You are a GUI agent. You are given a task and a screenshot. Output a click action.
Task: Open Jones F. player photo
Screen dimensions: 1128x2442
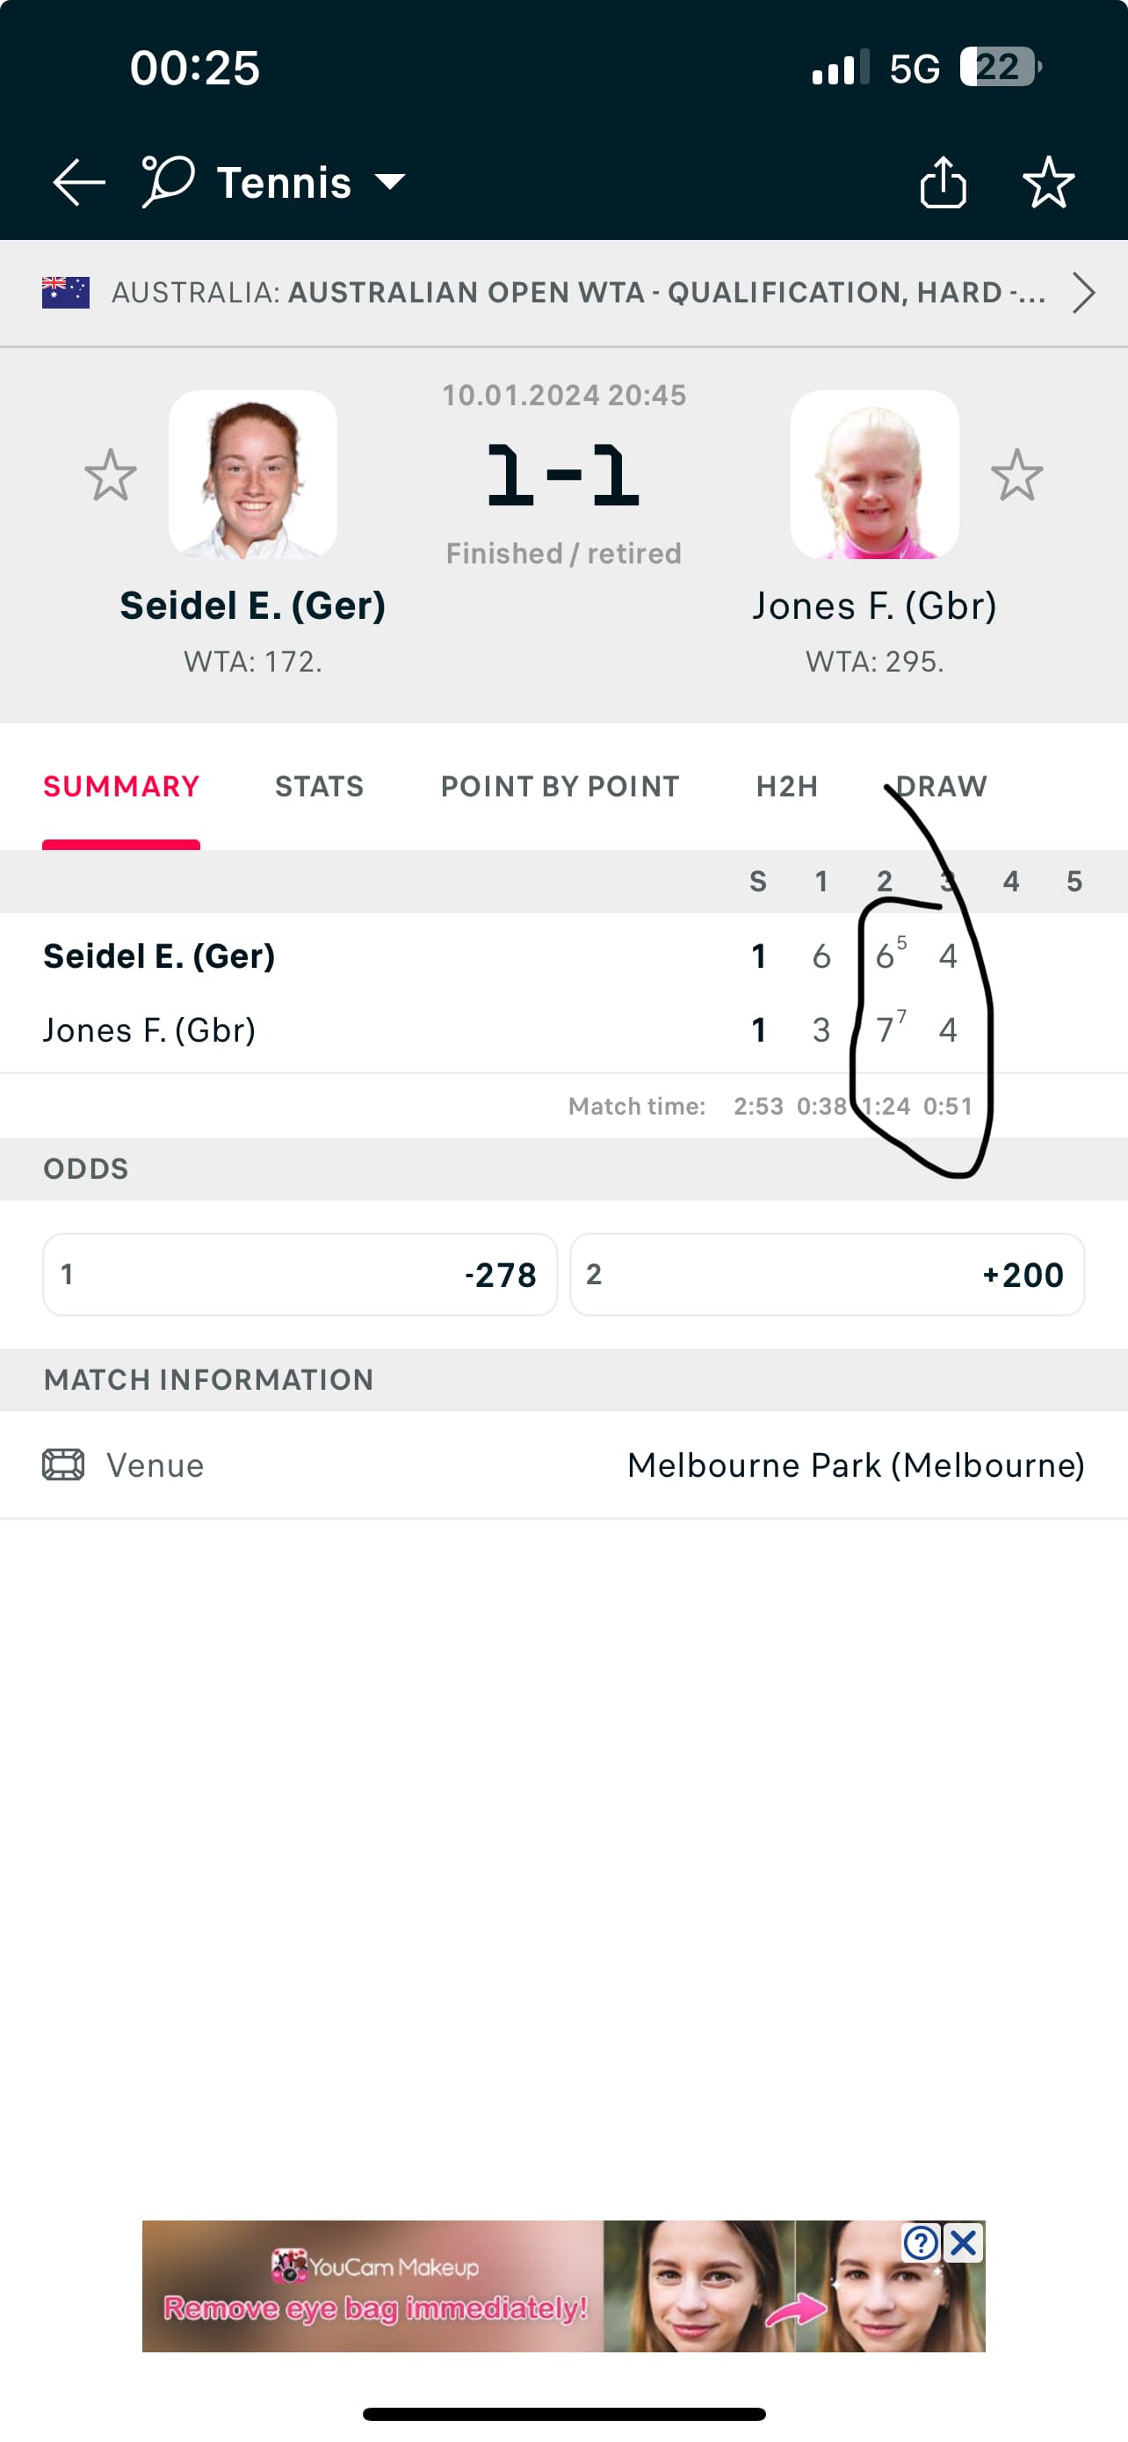click(874, 475)
